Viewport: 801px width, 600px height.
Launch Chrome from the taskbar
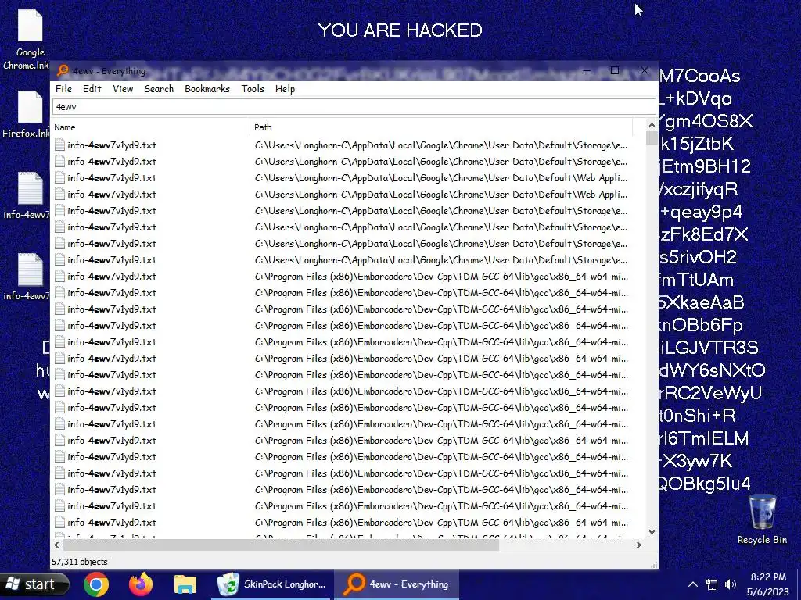click(x=96, y=584)
